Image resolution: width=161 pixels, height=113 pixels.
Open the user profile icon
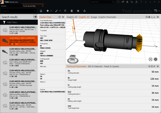137,2
